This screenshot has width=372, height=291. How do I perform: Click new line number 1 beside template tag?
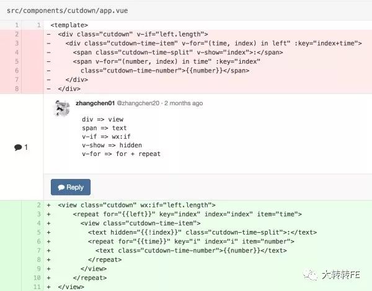(38, 25)
